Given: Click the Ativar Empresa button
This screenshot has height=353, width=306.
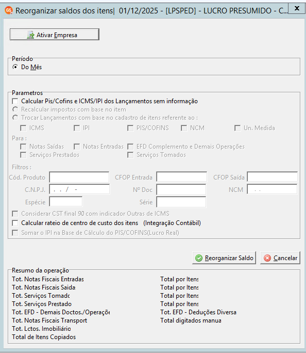Looking at the screenshot, I should click(55, 35).
